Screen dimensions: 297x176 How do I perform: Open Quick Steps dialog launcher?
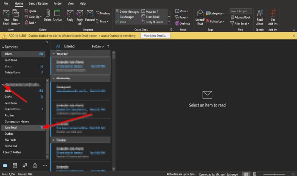pyautogui.click(x=171, y=30)
